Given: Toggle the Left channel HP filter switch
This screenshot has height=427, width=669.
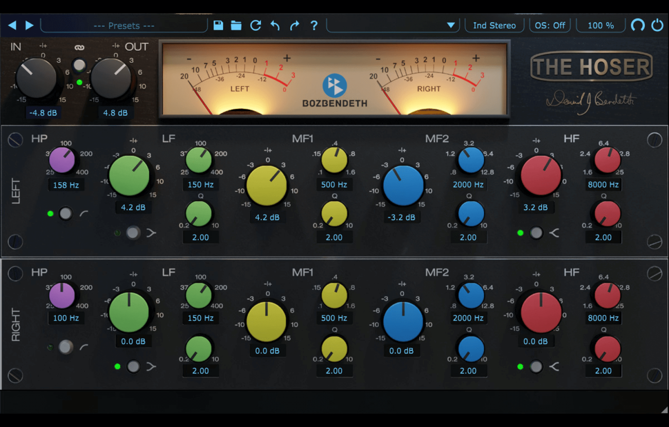Looking at the screenshot, I should click(65, 213).
